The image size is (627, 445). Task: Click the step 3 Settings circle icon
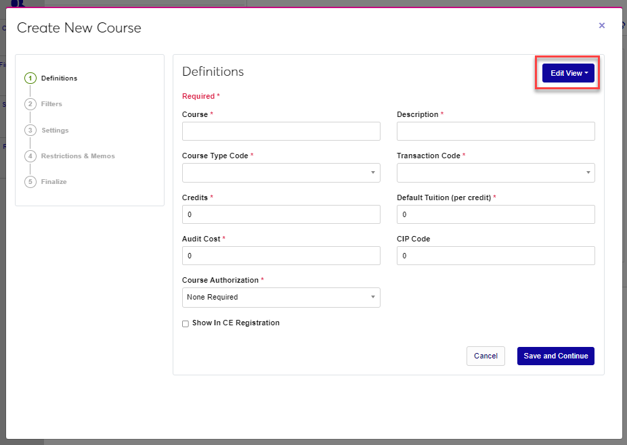30,130
